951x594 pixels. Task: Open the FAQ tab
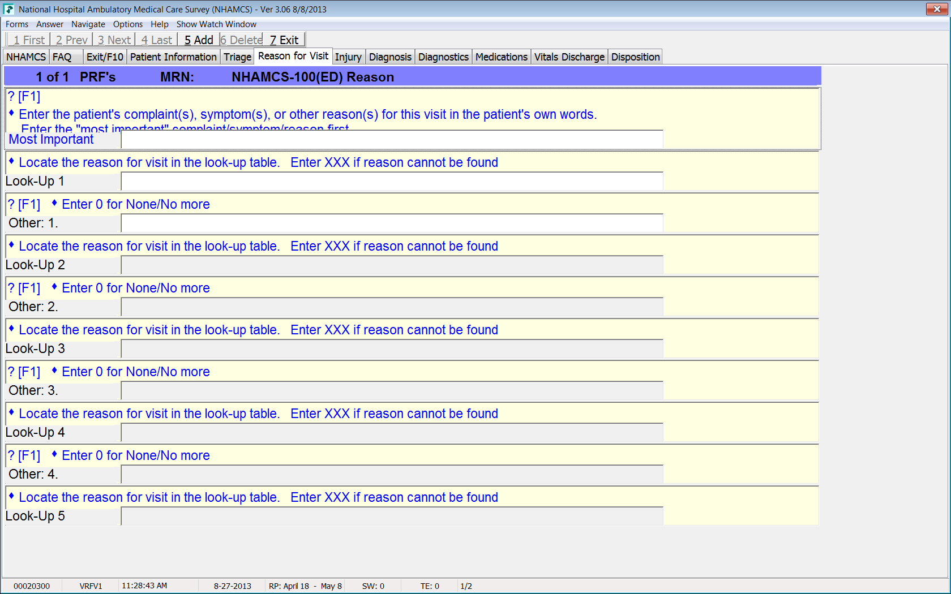tap(62, 57)
